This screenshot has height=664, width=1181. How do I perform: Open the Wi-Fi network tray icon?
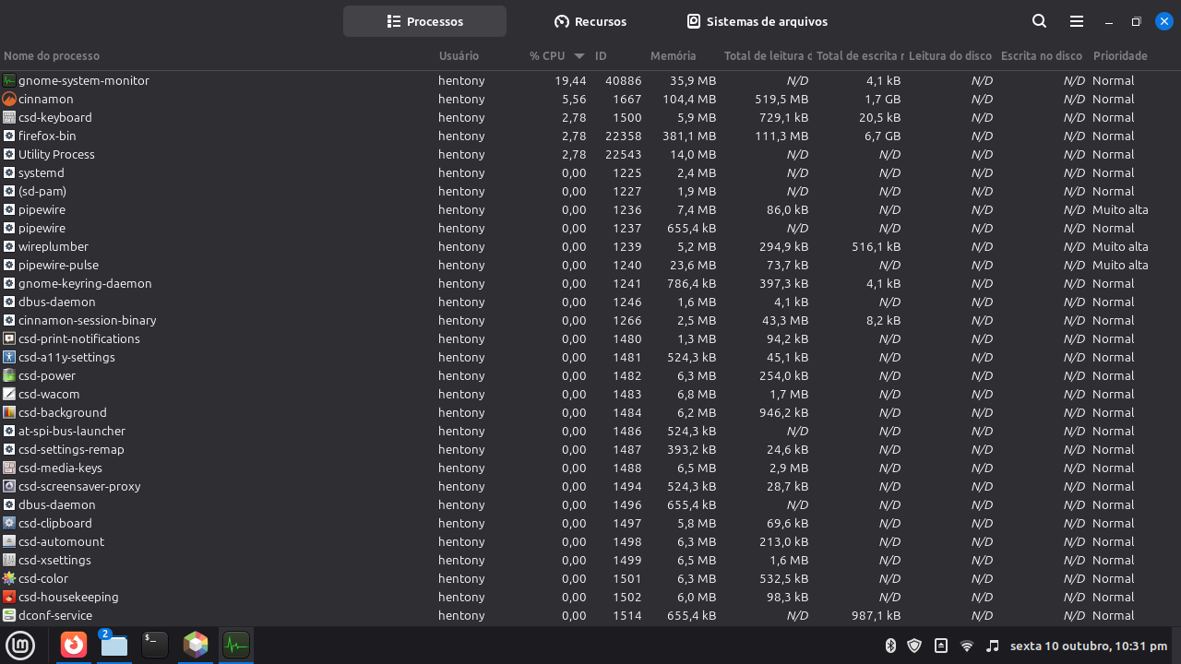point(967,646)
